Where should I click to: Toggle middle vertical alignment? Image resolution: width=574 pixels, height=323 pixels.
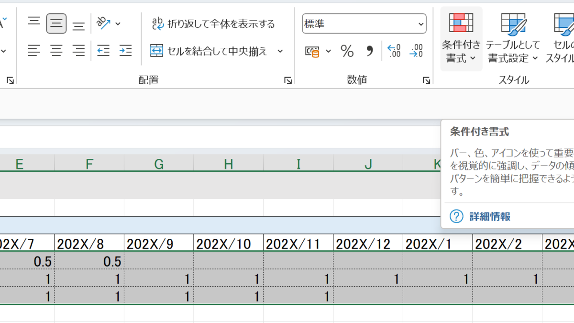pos(56,23)
